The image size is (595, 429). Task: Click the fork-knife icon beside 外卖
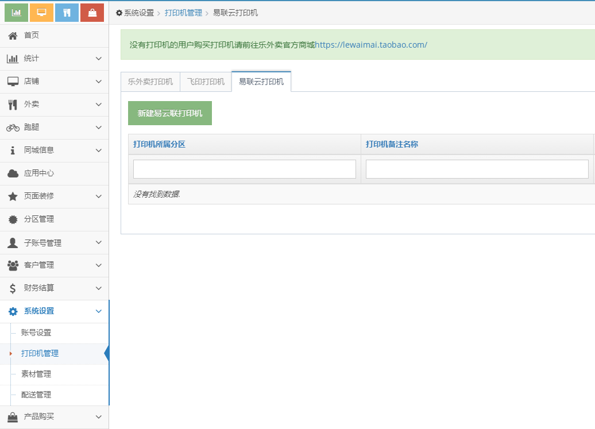(13, 105)
